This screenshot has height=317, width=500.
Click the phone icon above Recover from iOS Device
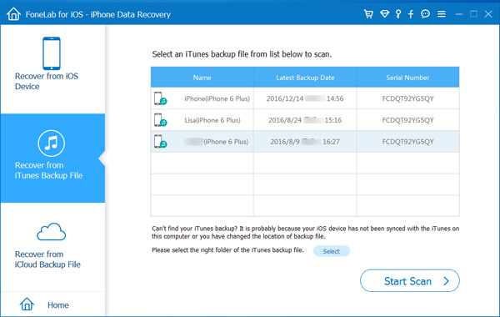click(52, 53)
